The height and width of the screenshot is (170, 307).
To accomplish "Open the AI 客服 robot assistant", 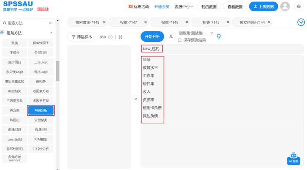I will (293, 159).
